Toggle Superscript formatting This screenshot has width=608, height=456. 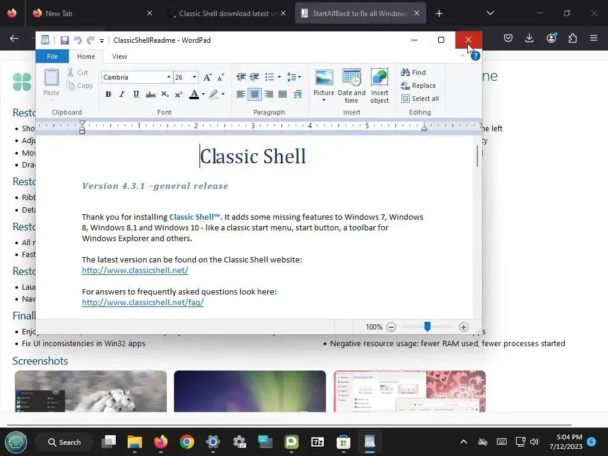(178, 94)
